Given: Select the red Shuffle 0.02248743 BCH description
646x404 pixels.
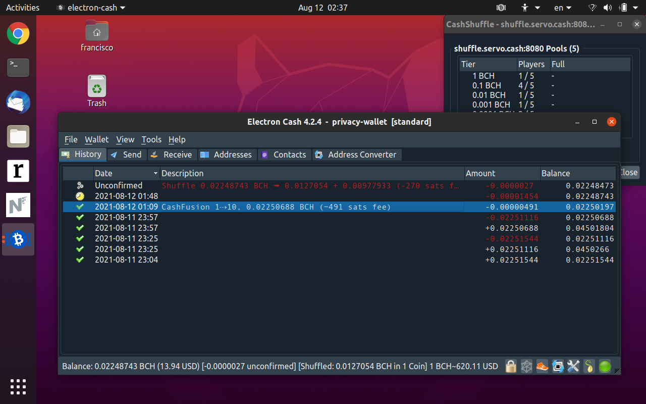Looking at the screenshot, I should (x=310, y=186).
